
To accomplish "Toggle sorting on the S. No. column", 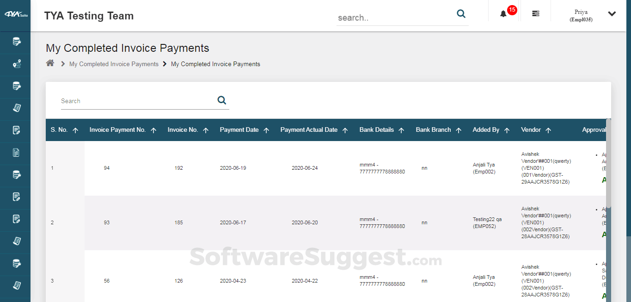I will pos(75,130).
